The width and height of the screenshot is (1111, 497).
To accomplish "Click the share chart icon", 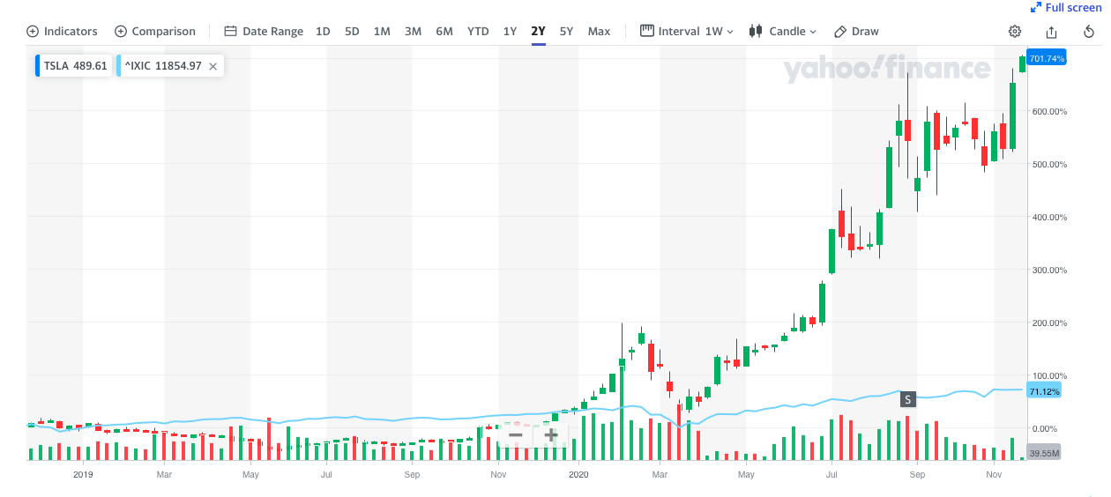I will click(1051, 32).
